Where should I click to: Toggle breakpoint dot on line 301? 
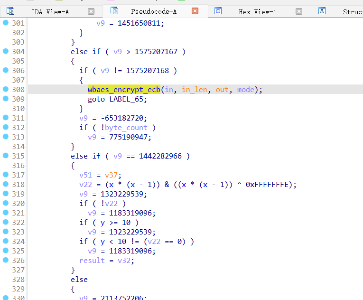point(6,23)
